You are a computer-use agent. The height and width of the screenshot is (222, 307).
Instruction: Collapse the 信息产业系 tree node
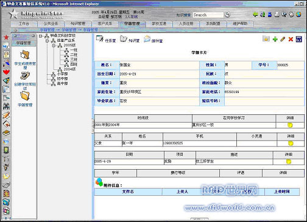click(x=47, y=41)
